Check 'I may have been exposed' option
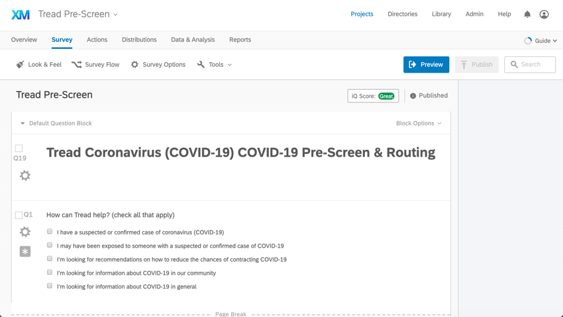 50,245
